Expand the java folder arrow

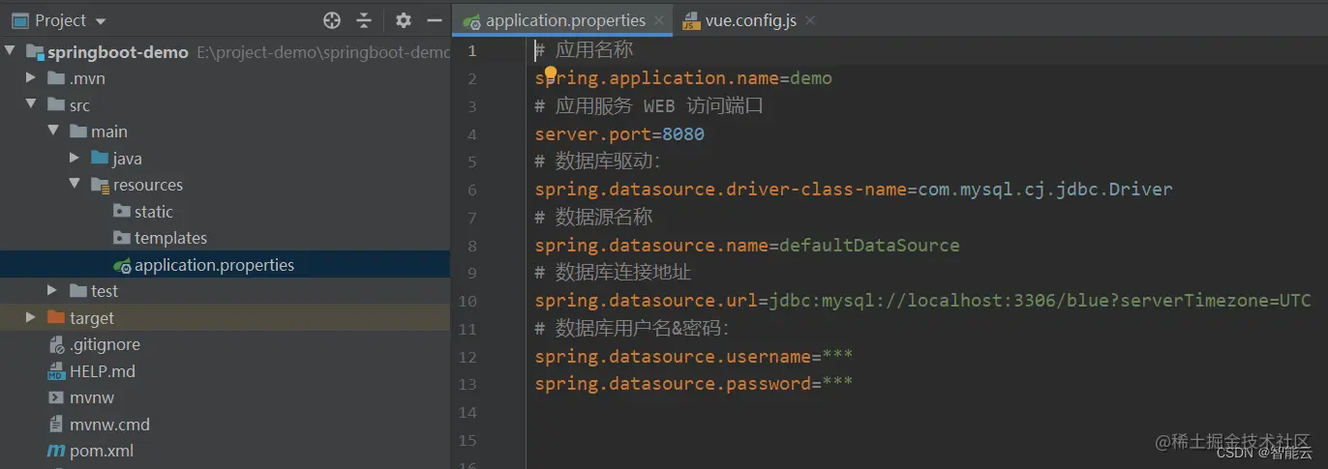(x=75, y=158)
